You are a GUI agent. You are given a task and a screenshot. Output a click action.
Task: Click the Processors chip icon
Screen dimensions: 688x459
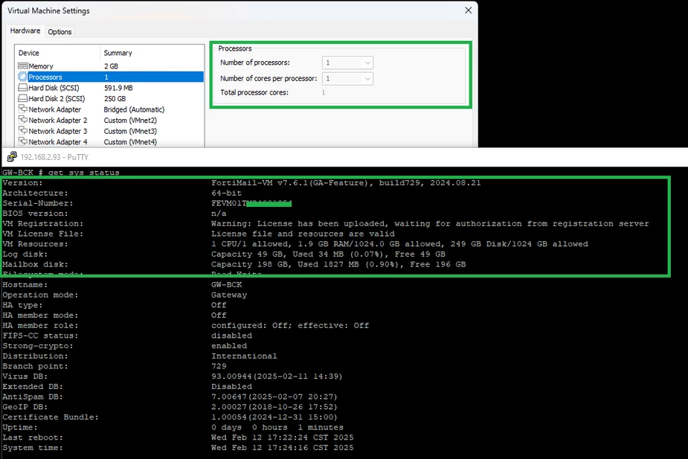pos(23,77)
